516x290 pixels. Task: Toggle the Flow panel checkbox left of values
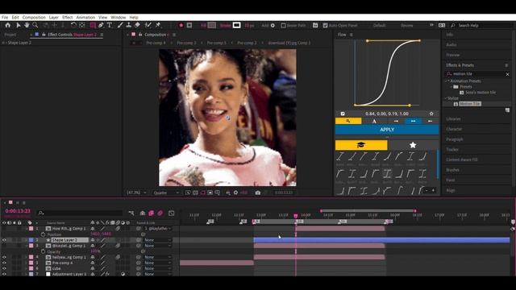tap(343, 114)
